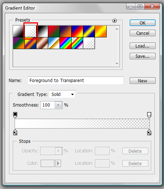The width and height of the screenshot is (164, 189).
Task: Click the Load... button
Action: [x=142, y=46]
